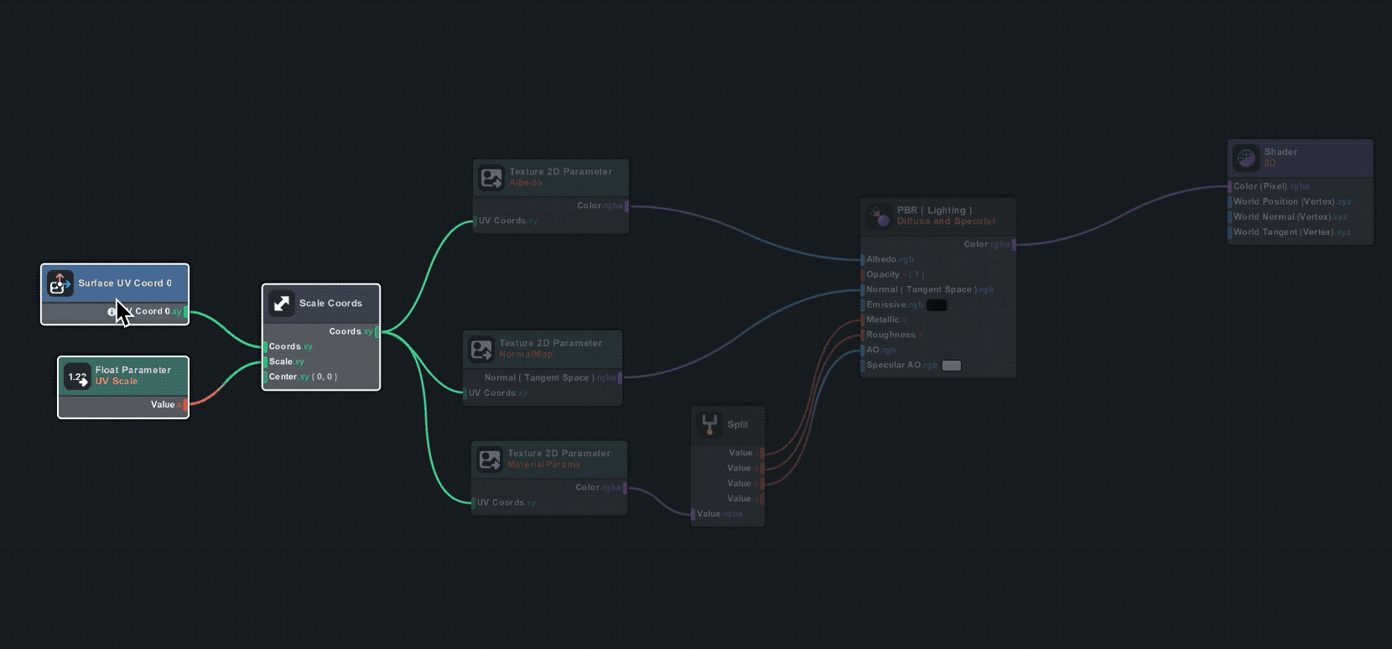Viewport: 1392px width, 649px height.
Task: Click the Center.xy input on Scale Coords
Action: 283,377
